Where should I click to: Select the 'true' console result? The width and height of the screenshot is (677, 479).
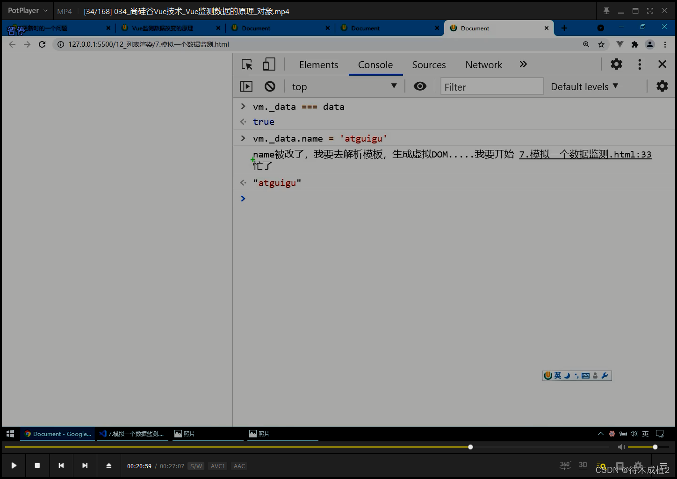pyautogui.click(x=264, y=122)
